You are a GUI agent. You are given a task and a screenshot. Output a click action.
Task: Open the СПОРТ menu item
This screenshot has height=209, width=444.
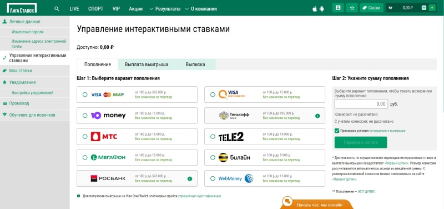(95, 9)
